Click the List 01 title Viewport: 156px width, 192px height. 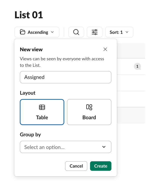point(29,15)
